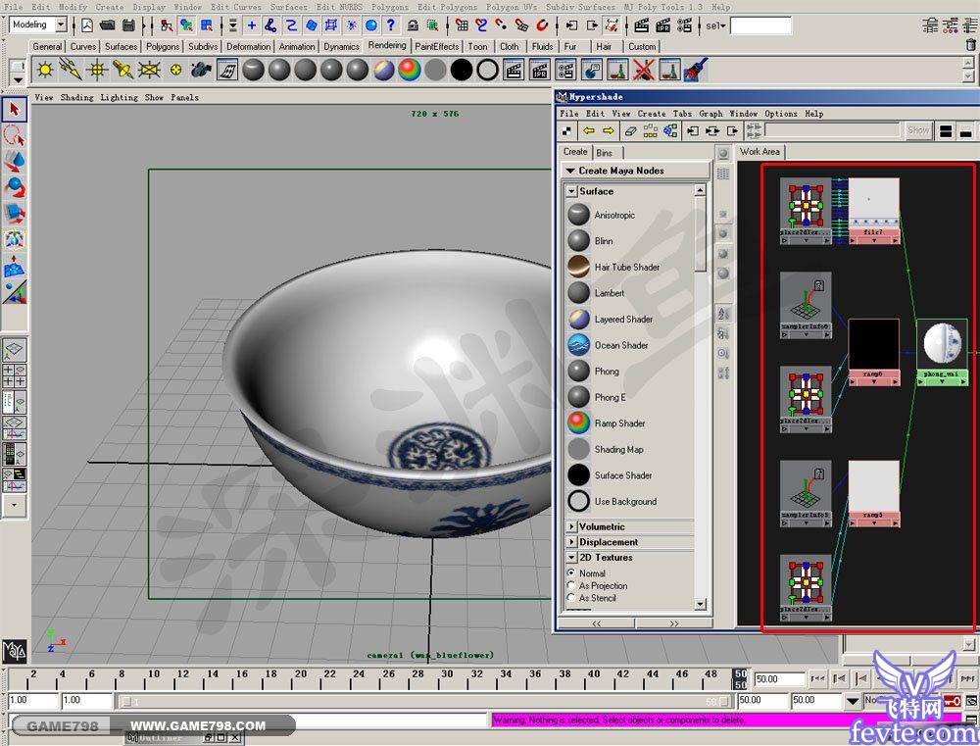980x746 pixels.
Task: Open the viewport Shading menu
Action: point(76,98)
